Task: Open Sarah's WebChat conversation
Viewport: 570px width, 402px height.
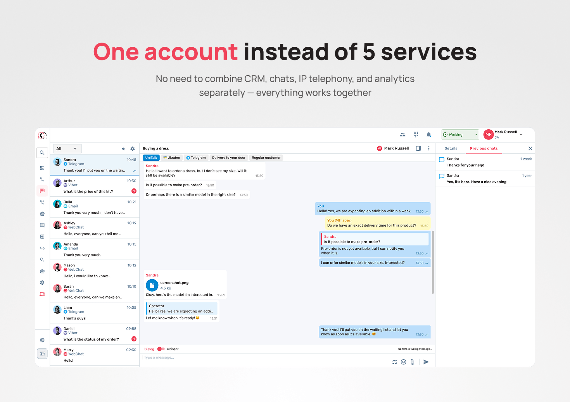Action: coord(95,292)
